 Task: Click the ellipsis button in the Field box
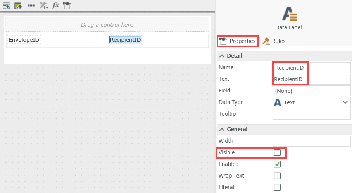(x=345, y=91)
